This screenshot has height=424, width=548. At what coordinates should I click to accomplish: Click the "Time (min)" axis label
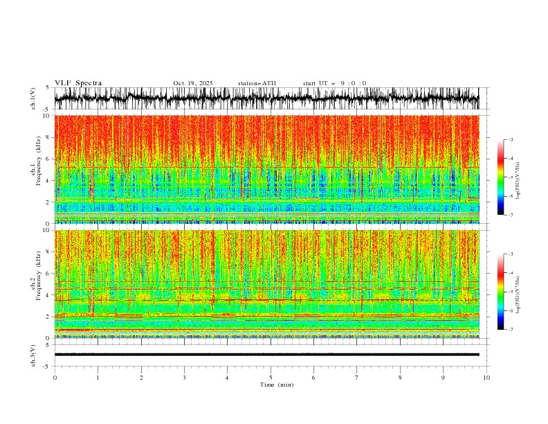[x=277, y=385]
